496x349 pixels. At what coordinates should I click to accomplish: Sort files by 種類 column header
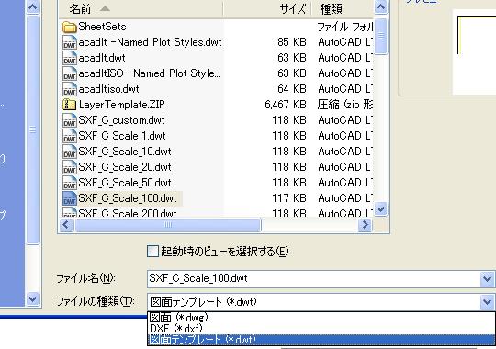pos(343,9)
